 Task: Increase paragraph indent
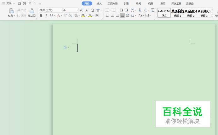click(x=127, y=10)
